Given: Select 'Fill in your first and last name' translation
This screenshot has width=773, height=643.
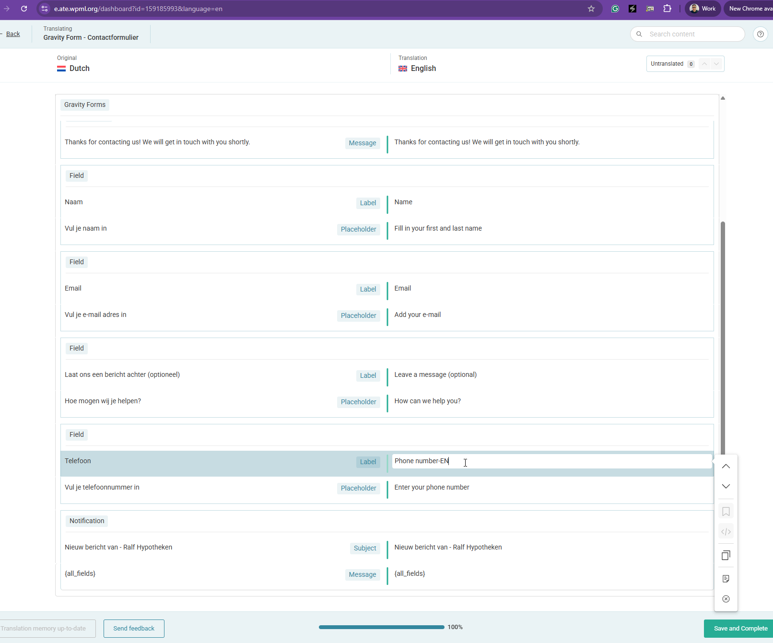Looking at the screenshot, I should point(438,228).
